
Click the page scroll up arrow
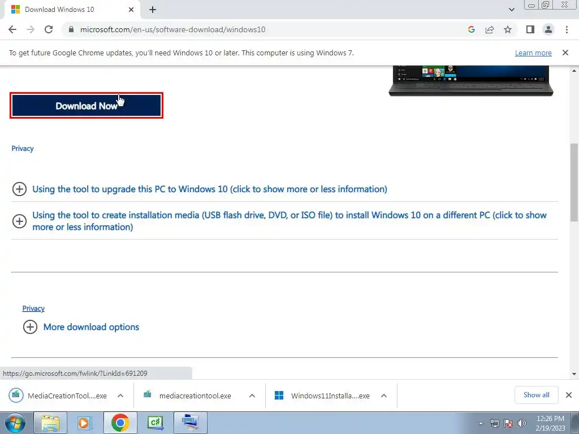[x=574, y=70]
